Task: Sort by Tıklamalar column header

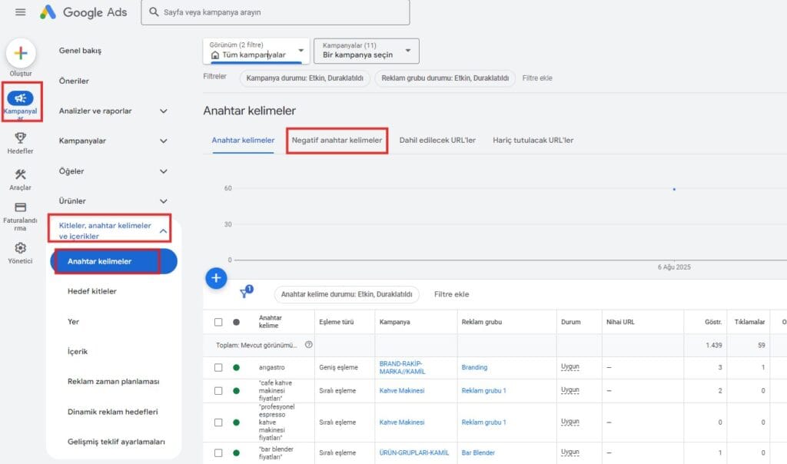Action: pos(750,322)
